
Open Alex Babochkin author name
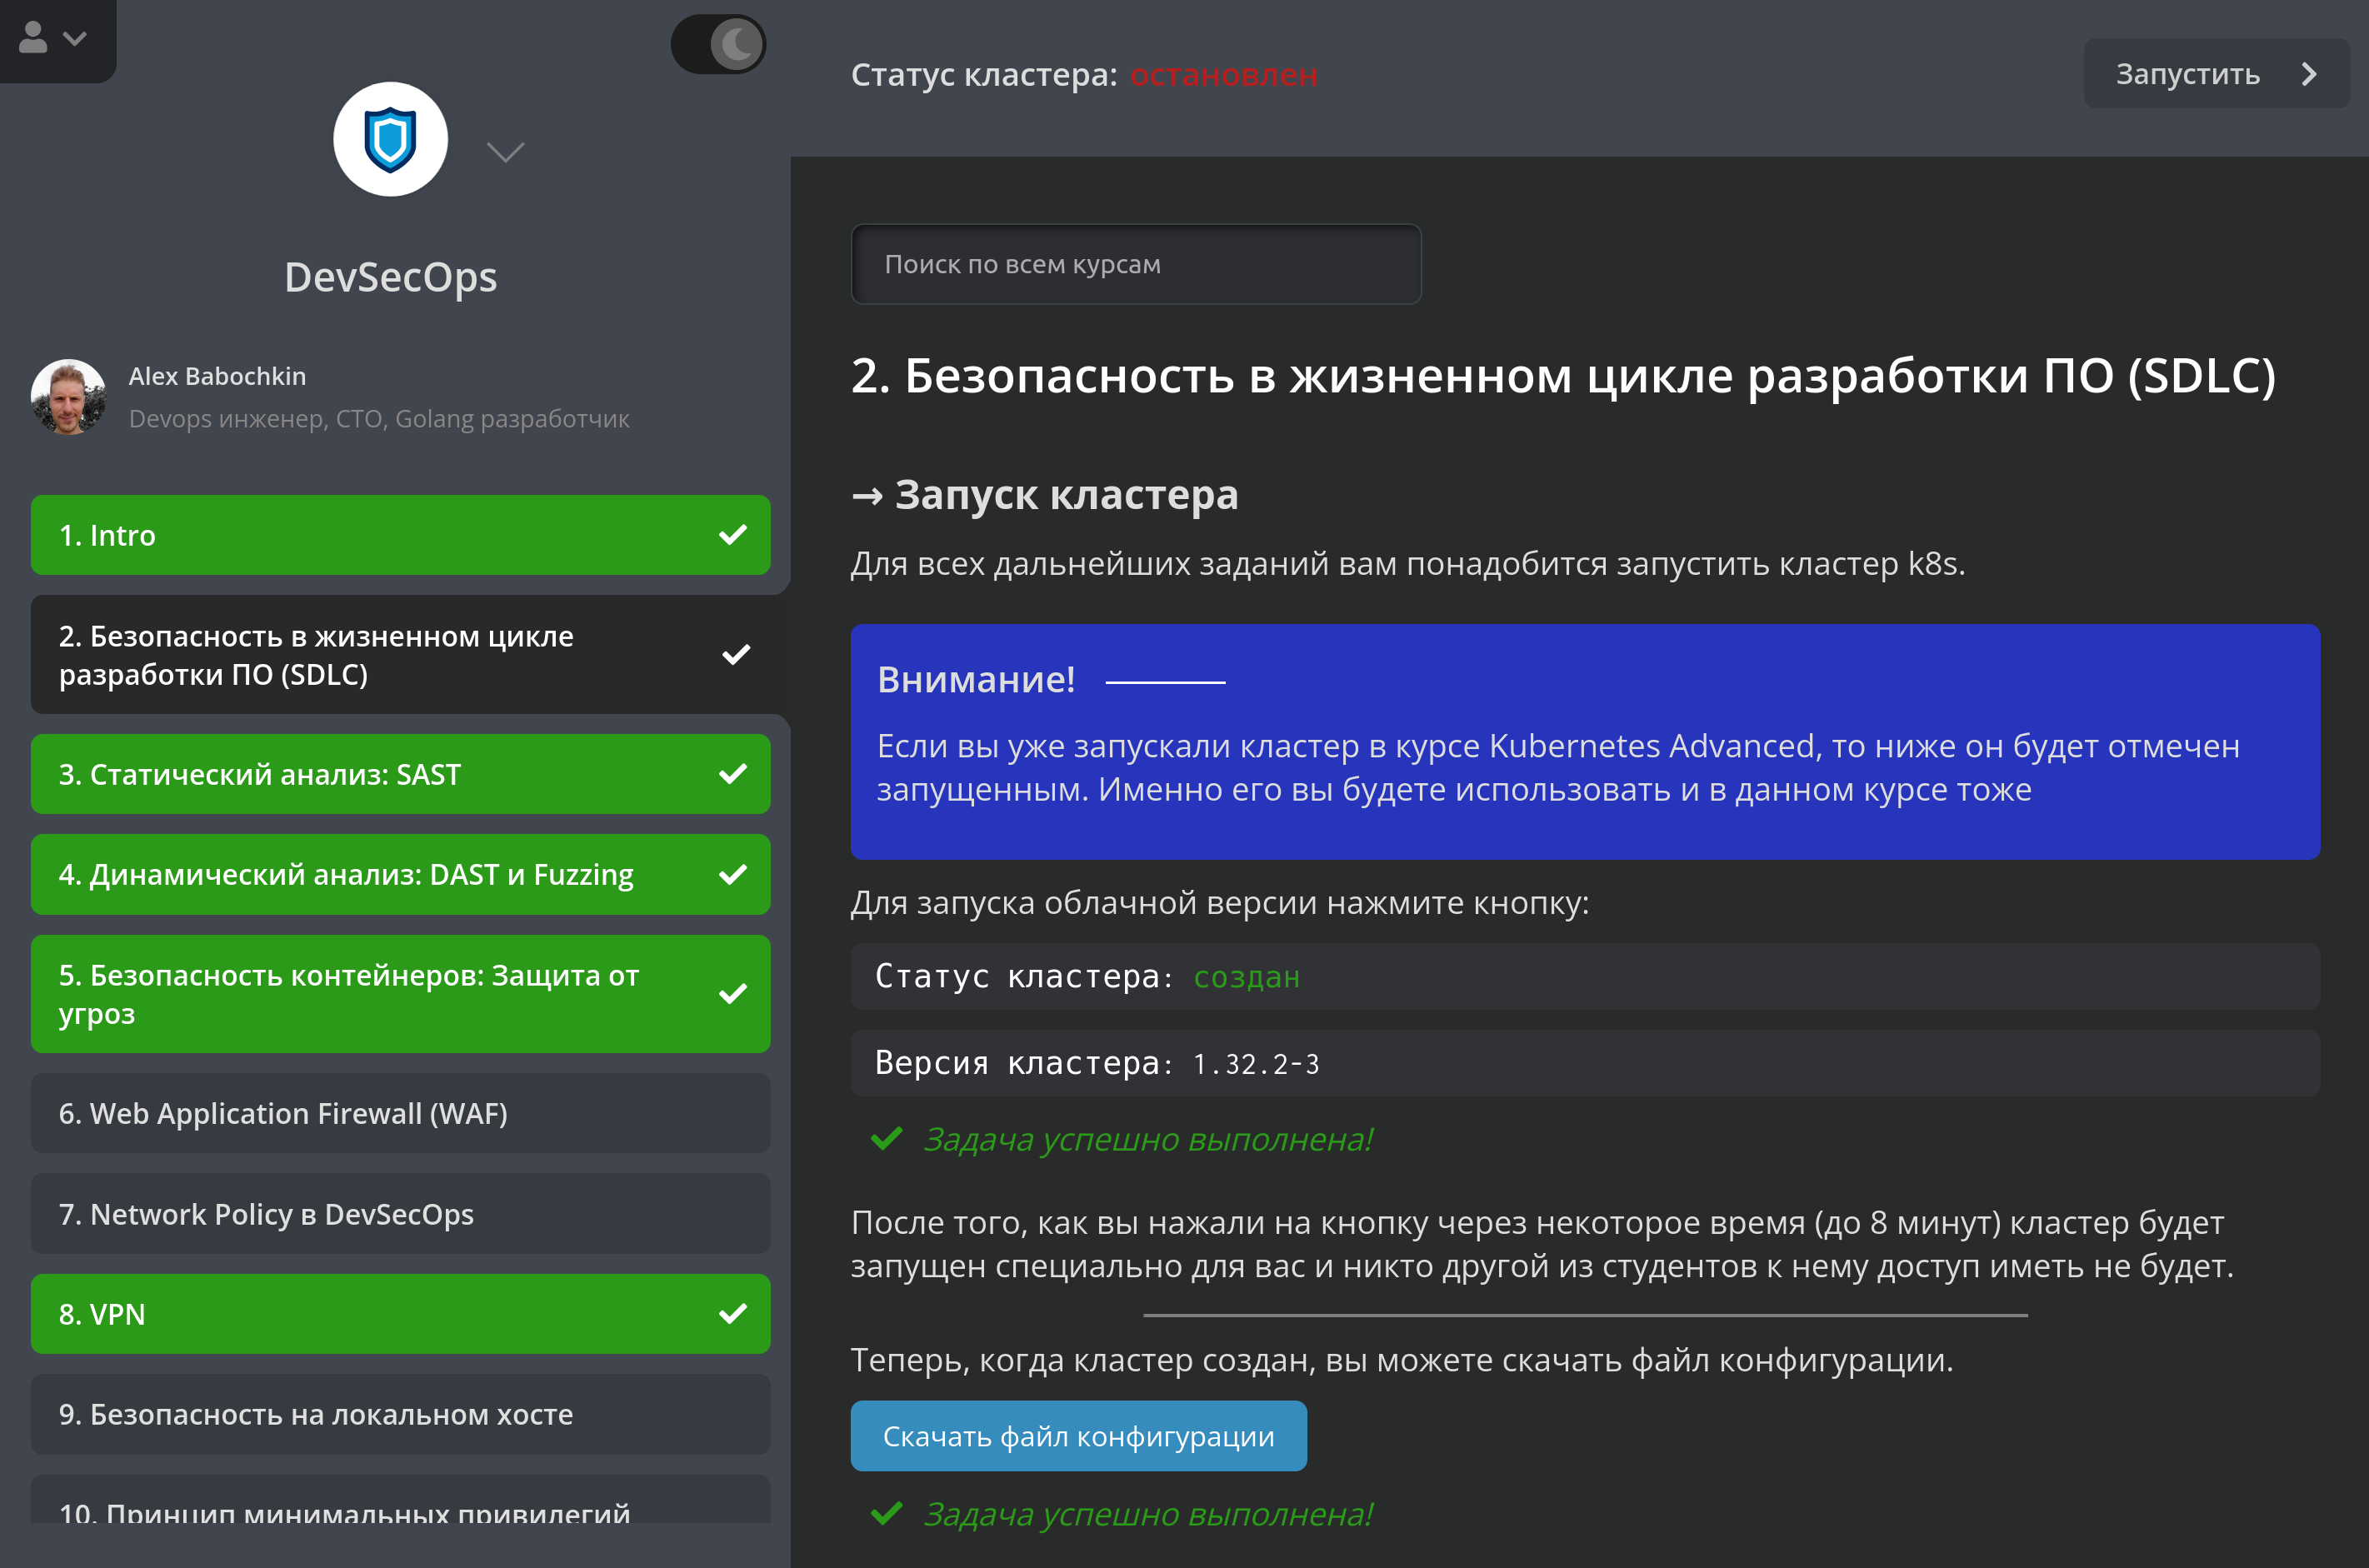[x=217, y=376]
